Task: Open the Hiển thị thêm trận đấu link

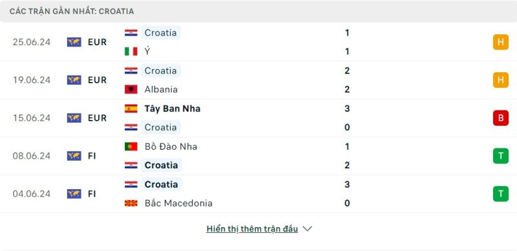Action: coord(252,228)
